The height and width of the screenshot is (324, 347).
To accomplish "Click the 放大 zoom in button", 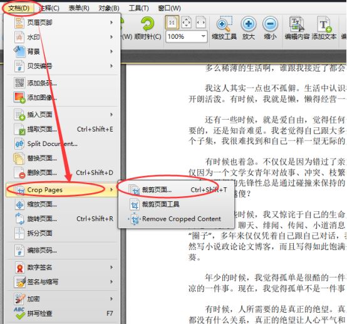I will (248, 28).
